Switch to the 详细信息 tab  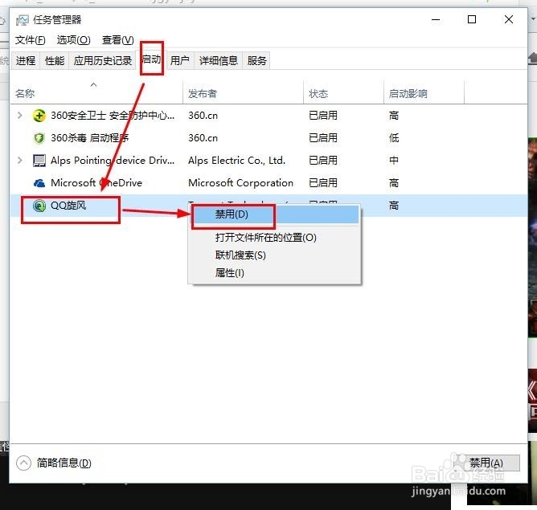click(x=219, y=61)
